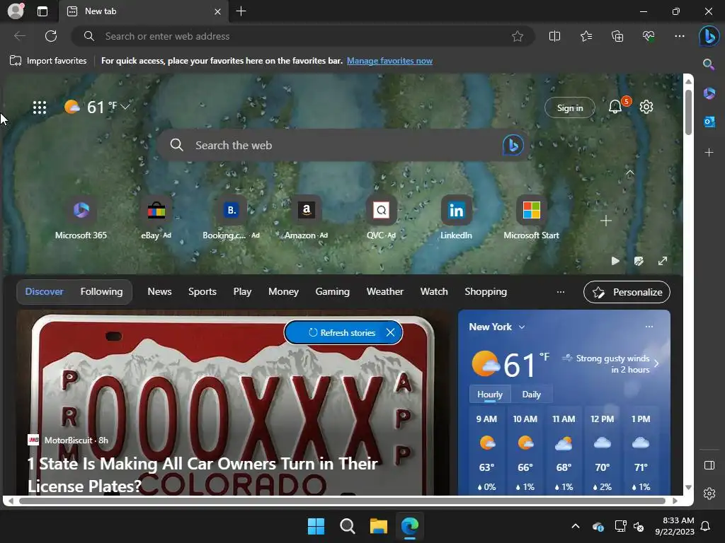The height and width of the screenshot is (543, 725).
Task: Collapse quick links with the chevron
Action: 629,173
